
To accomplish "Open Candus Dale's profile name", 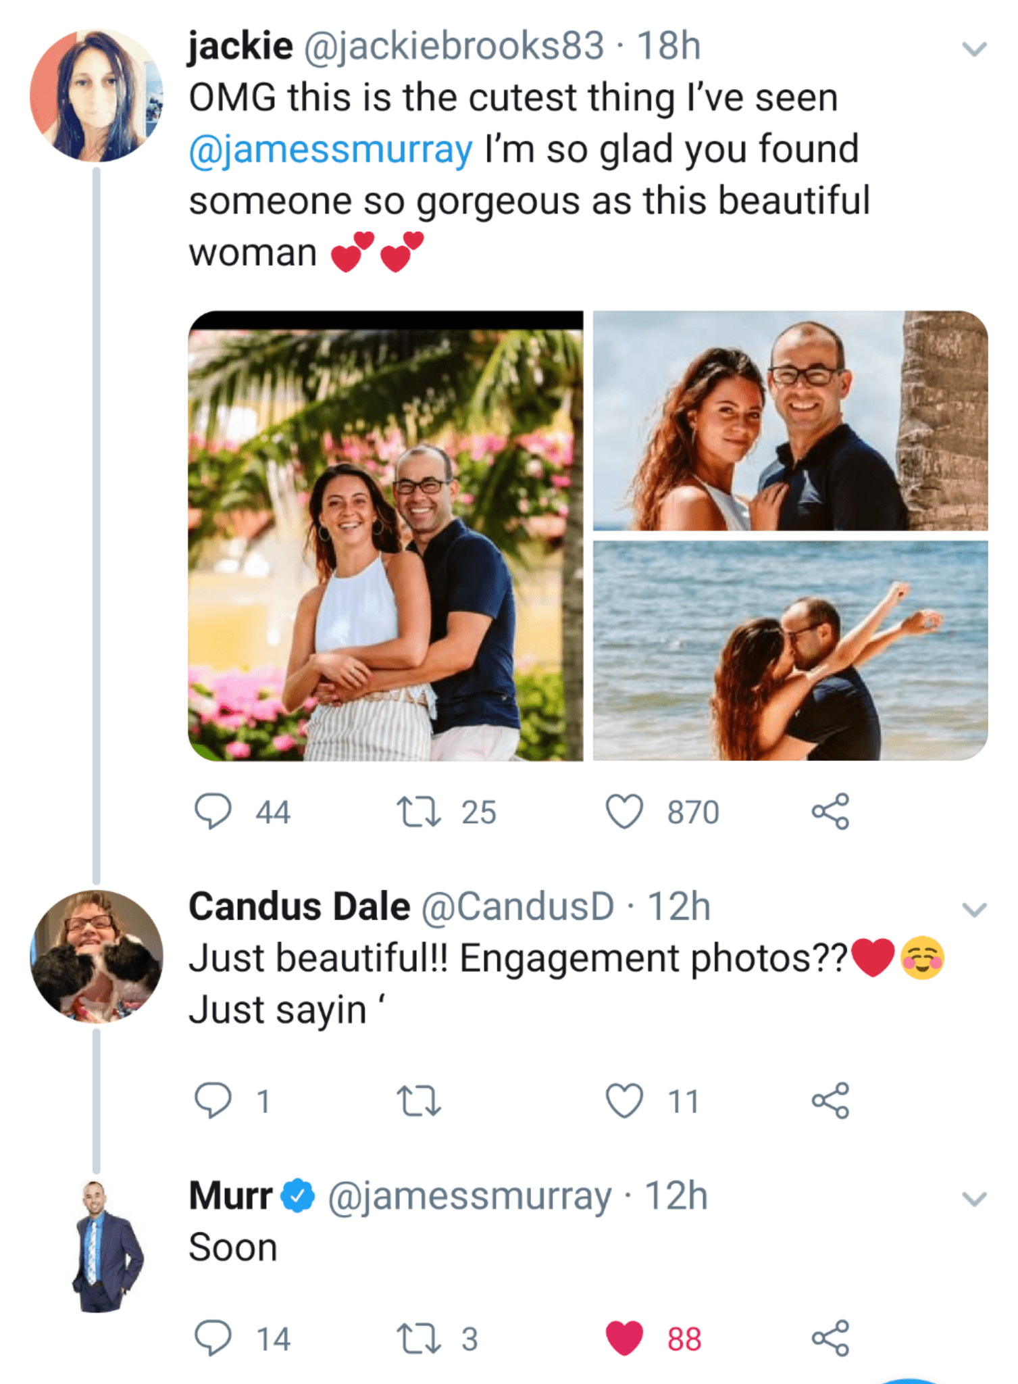I will point(299,906).
